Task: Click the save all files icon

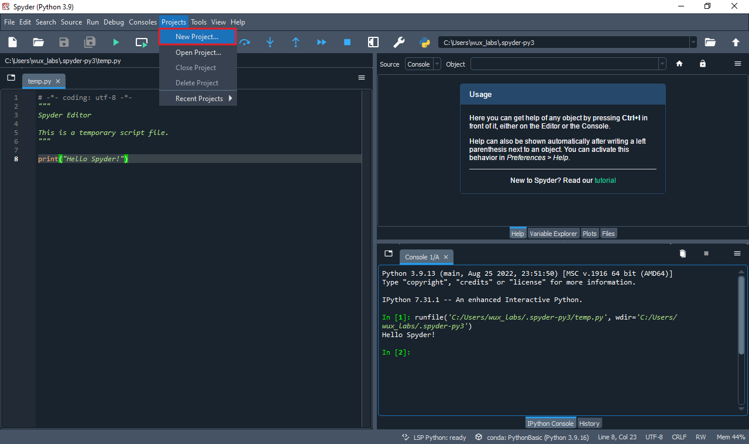Action: 90,42
